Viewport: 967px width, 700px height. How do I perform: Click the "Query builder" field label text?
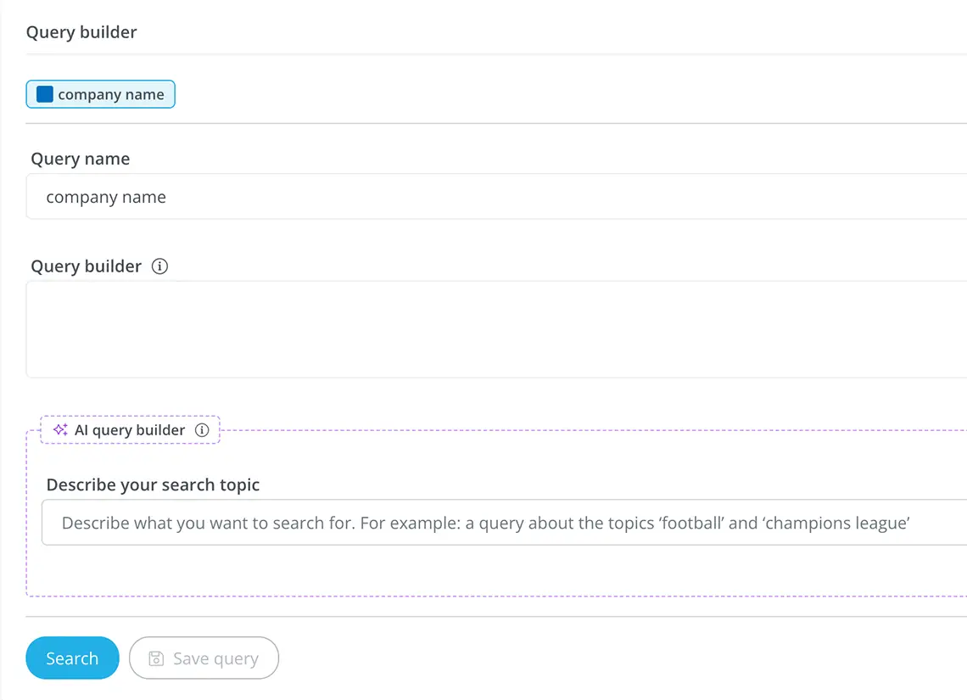click(x=87, y=266)
